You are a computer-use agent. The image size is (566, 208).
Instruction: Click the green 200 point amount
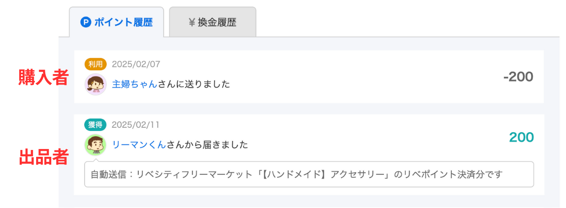point(521,137)
